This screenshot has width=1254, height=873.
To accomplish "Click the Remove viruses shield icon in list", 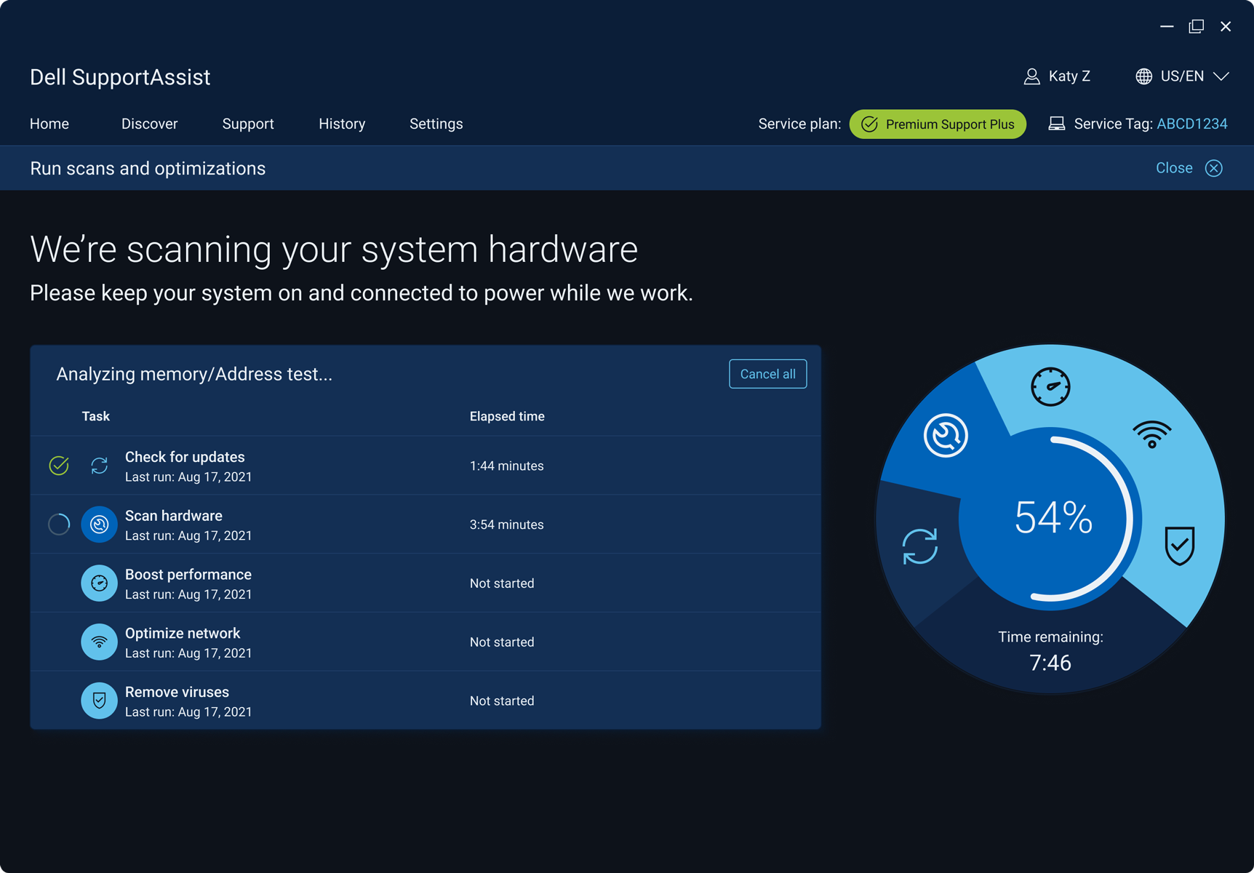I will click(x=99, y=701).
